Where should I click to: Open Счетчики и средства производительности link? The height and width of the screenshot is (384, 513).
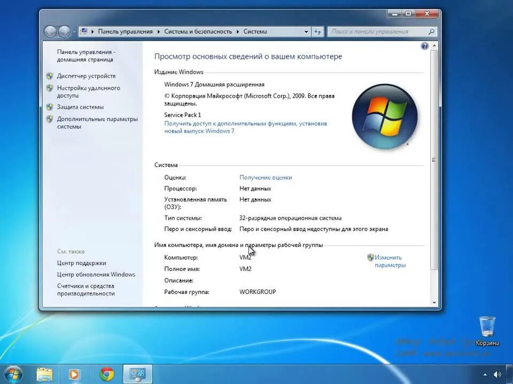pyautogui.click(x=85, y=290)
